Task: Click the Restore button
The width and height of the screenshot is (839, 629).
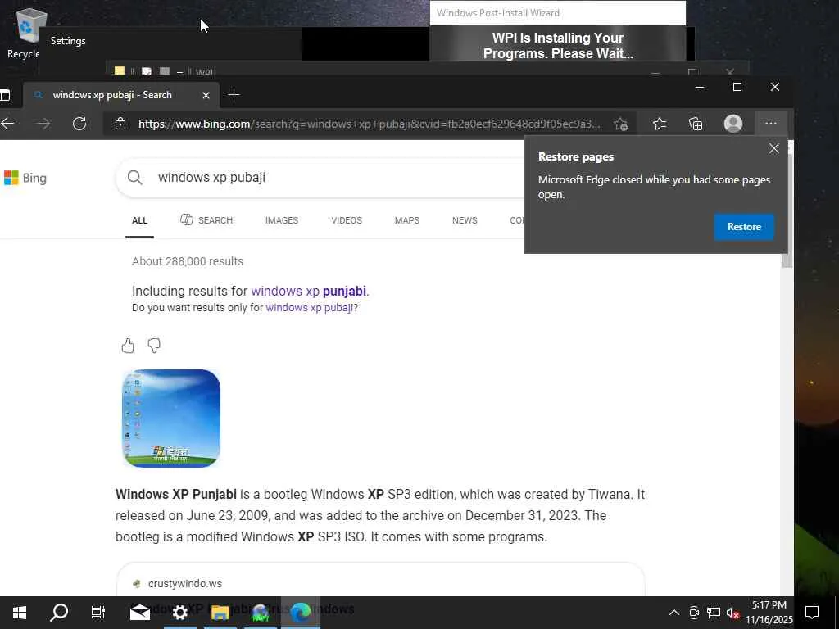Action: tap(744, 227)
